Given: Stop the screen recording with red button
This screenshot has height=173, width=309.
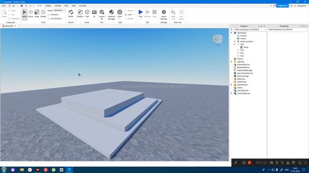Looking at the screenshot, I should pyautogui.click(x=250, y=162).
